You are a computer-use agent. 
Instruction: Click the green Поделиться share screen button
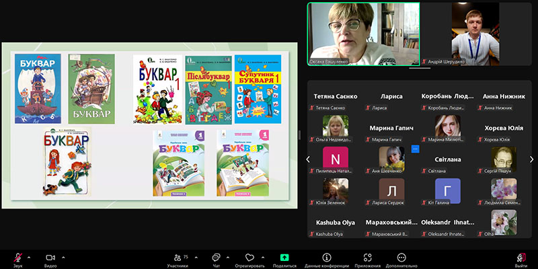[284, 258]
